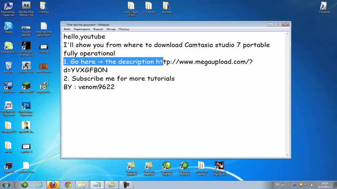Select the Camtasia Studio 7 shortcut
The width and height of the screenshot is (337, 189).
[x=131, y=169]
